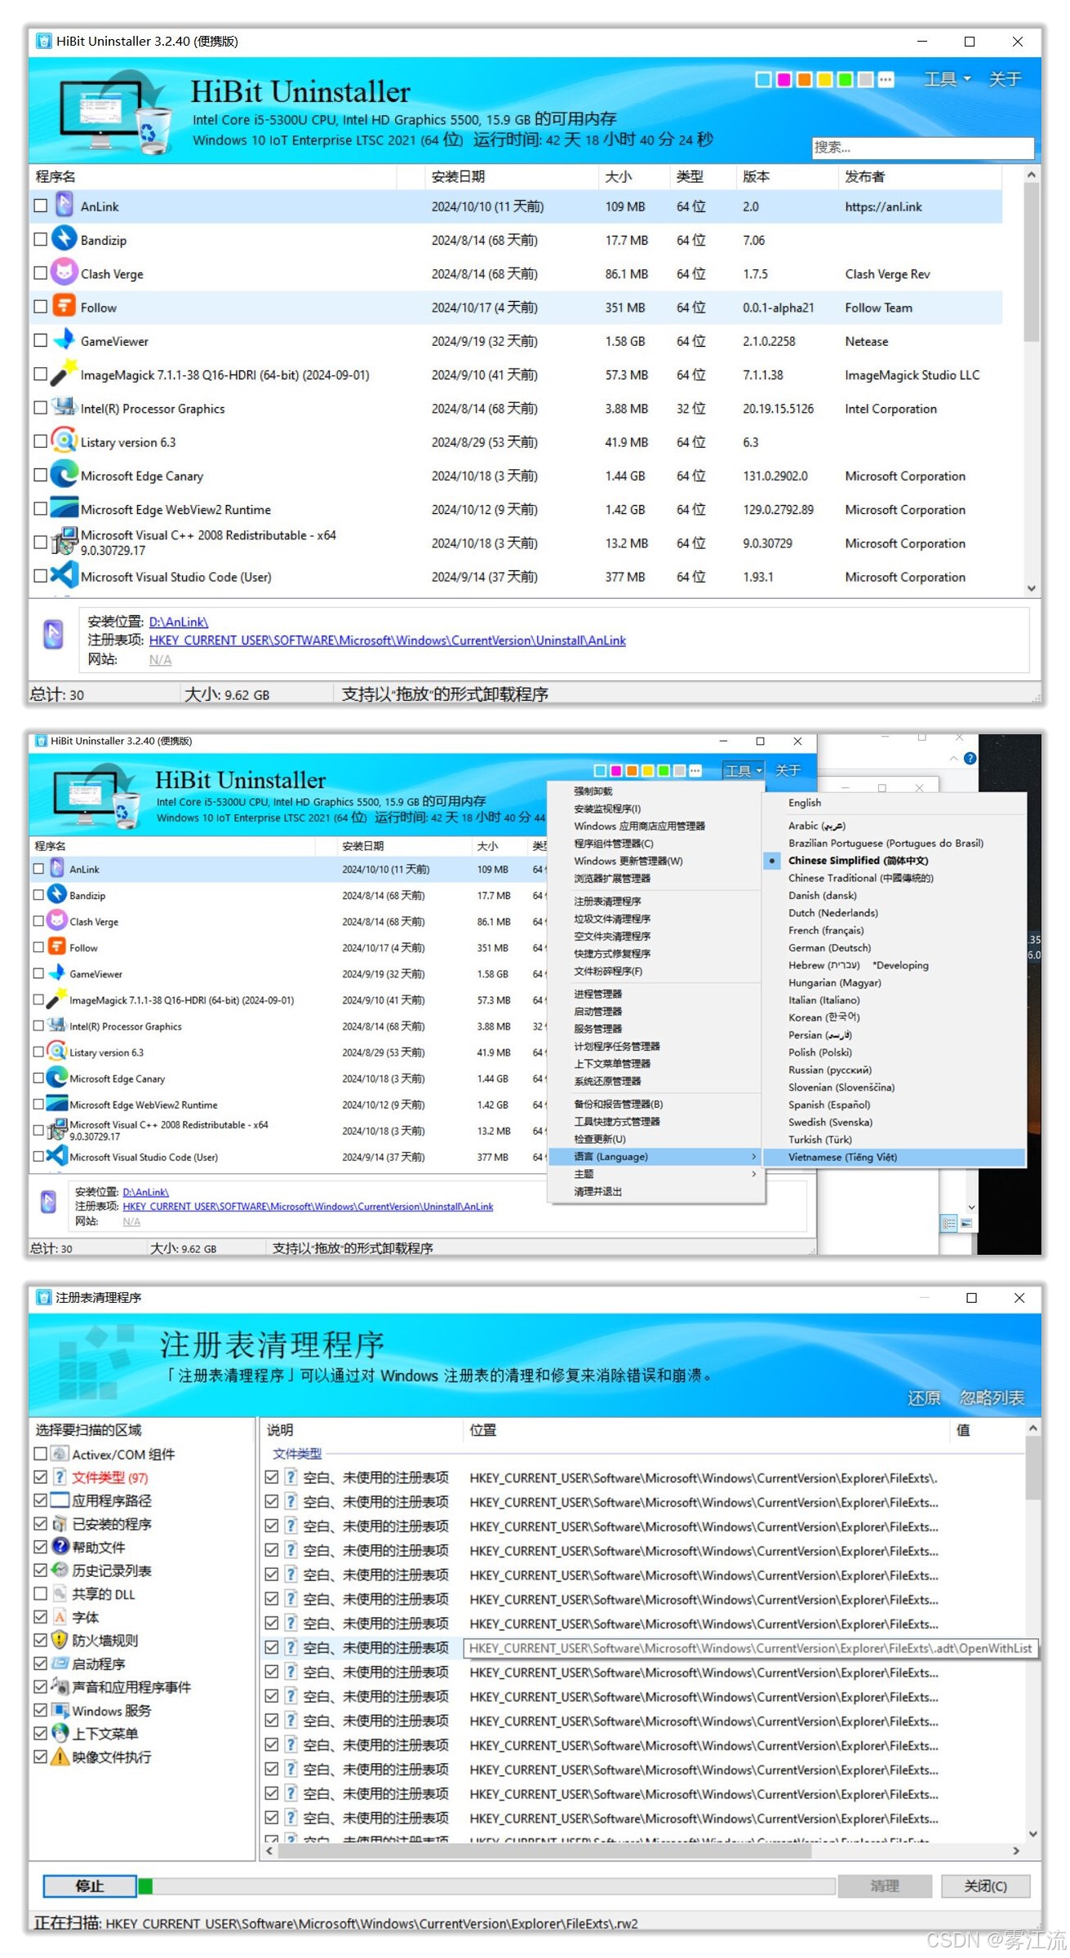
Task: Click the Clash Verge cat icon in top window
Action: [x=64, y=272]
